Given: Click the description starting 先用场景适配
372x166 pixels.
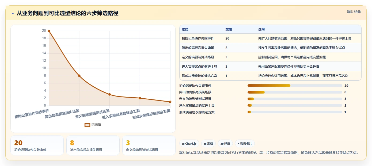Looking at the screenshot, I should point(289,67).
